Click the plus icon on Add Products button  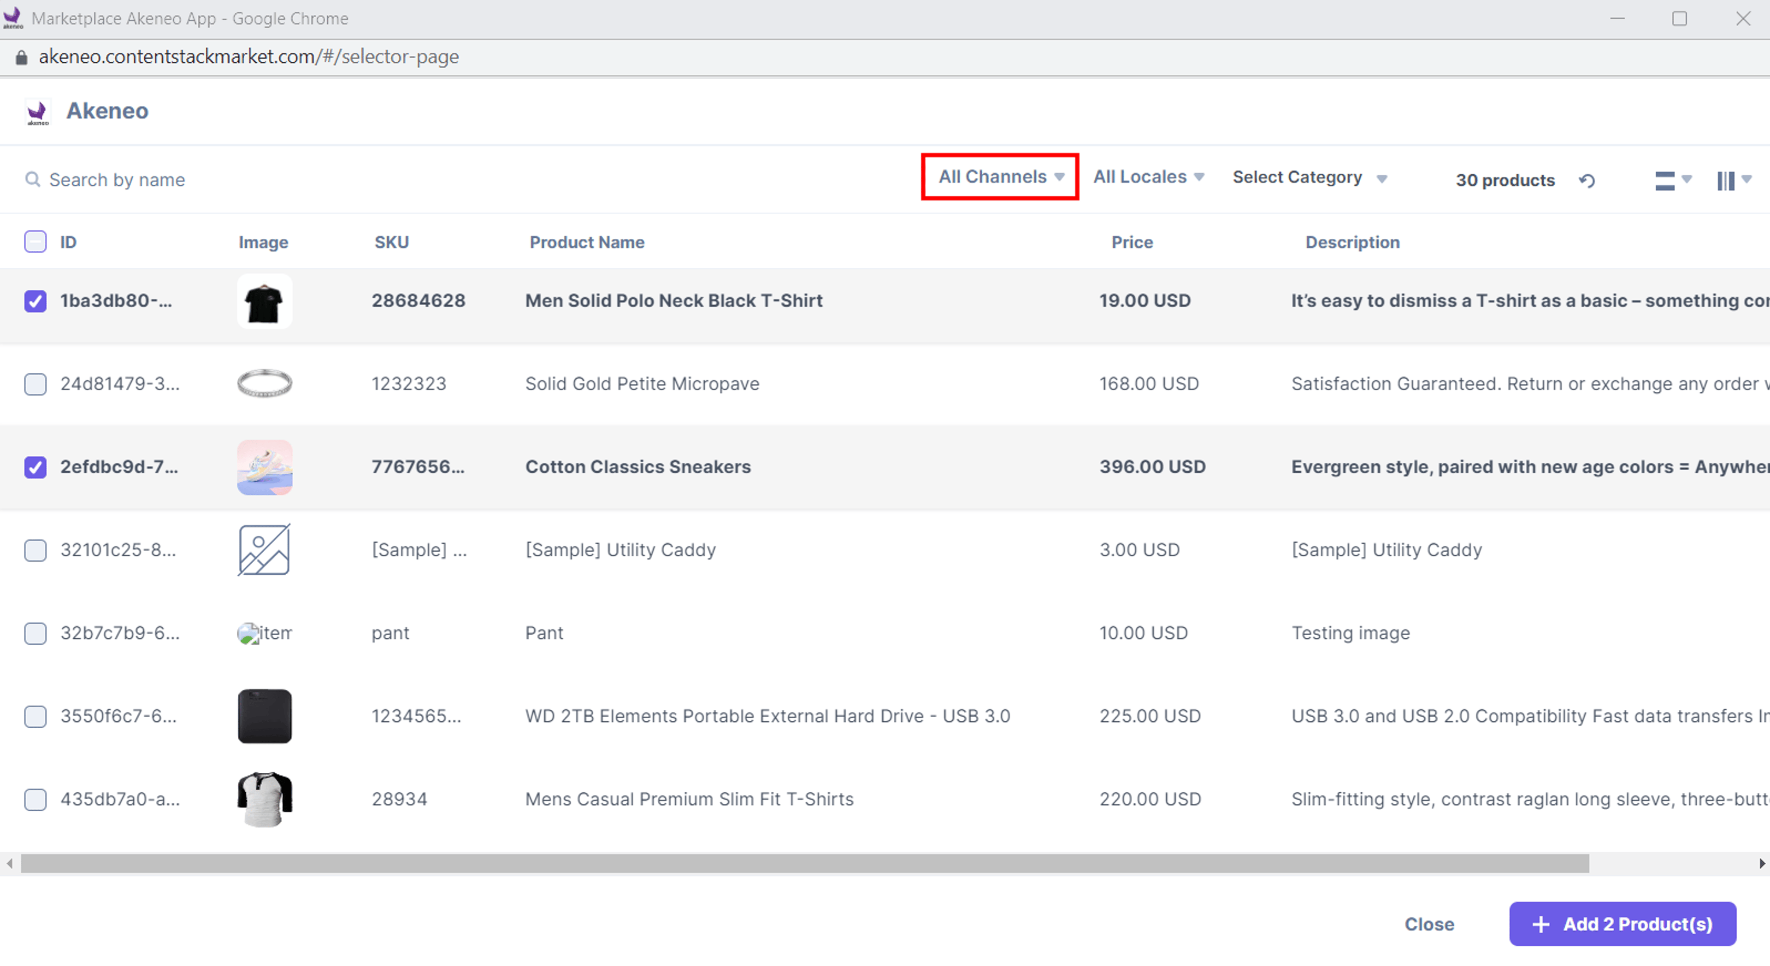coord(1540,924)
